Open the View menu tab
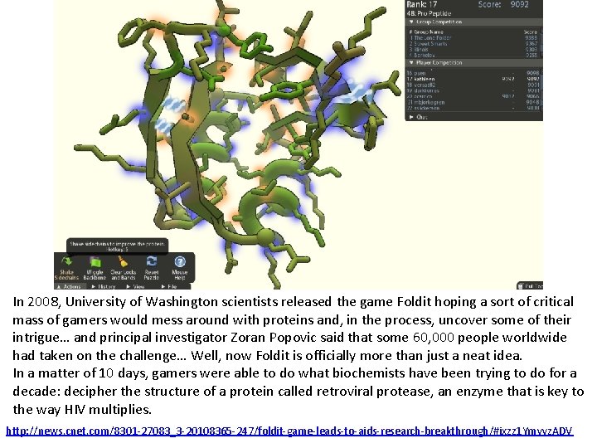 pos(135,286)
